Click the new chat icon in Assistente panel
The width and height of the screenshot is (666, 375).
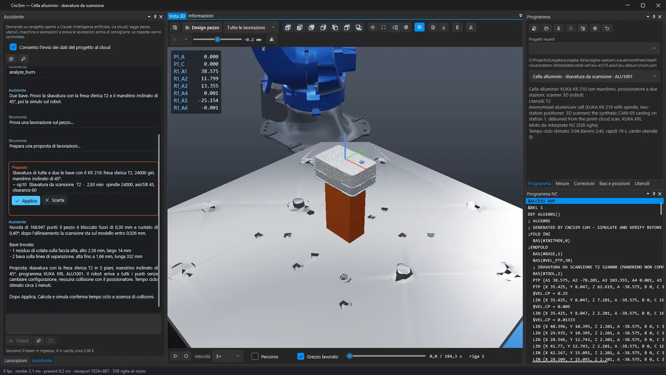11,59
